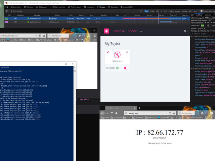Remove Nora toy with gray x icon

click(x=127, y=52)
